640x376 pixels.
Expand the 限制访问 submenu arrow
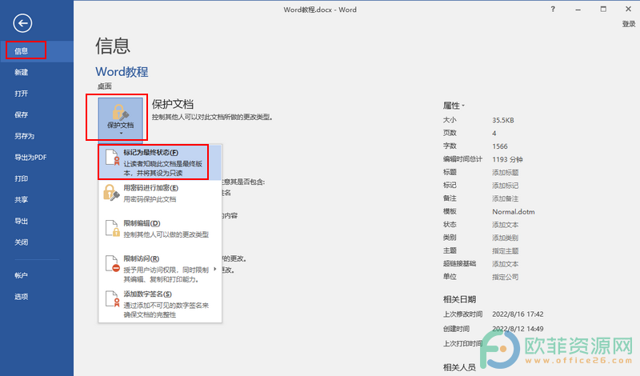(x=215, y=269)
